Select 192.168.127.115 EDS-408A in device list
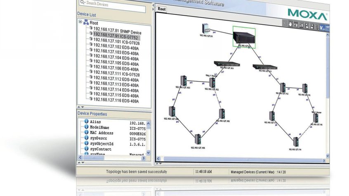 (116, 95)
